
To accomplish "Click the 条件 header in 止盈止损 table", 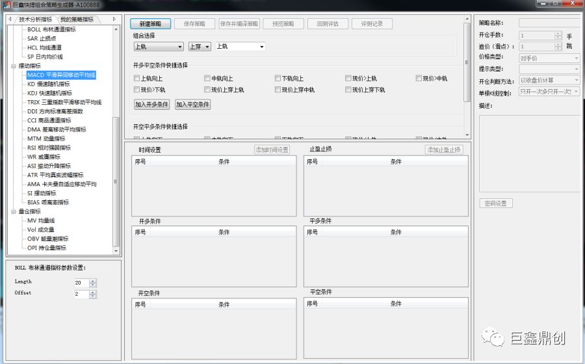I will click(x=396, y=162).
